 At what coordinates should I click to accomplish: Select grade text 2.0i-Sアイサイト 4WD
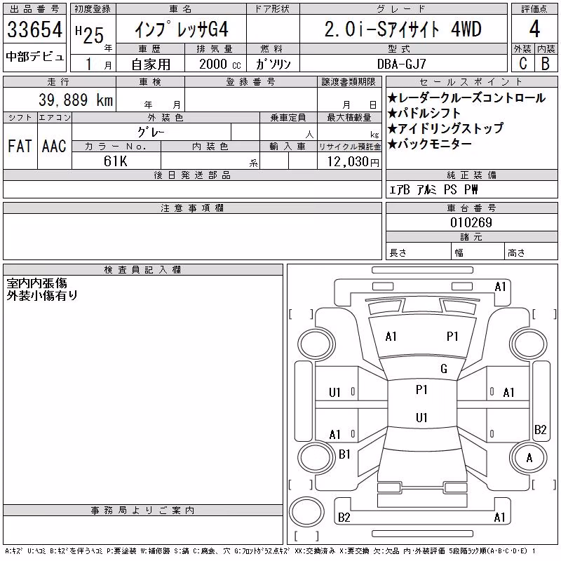coord(403,29)
